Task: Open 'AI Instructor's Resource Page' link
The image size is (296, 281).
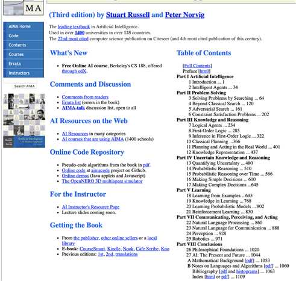Action: tap(90, 207)
